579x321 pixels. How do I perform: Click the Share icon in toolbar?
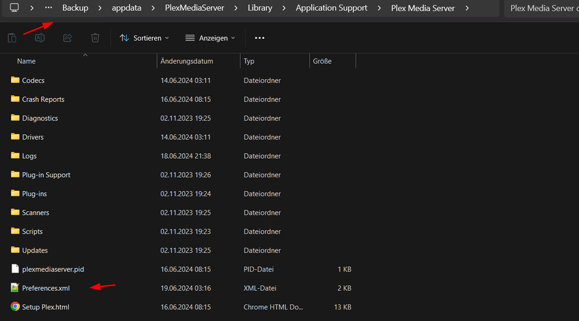[67, 38]
